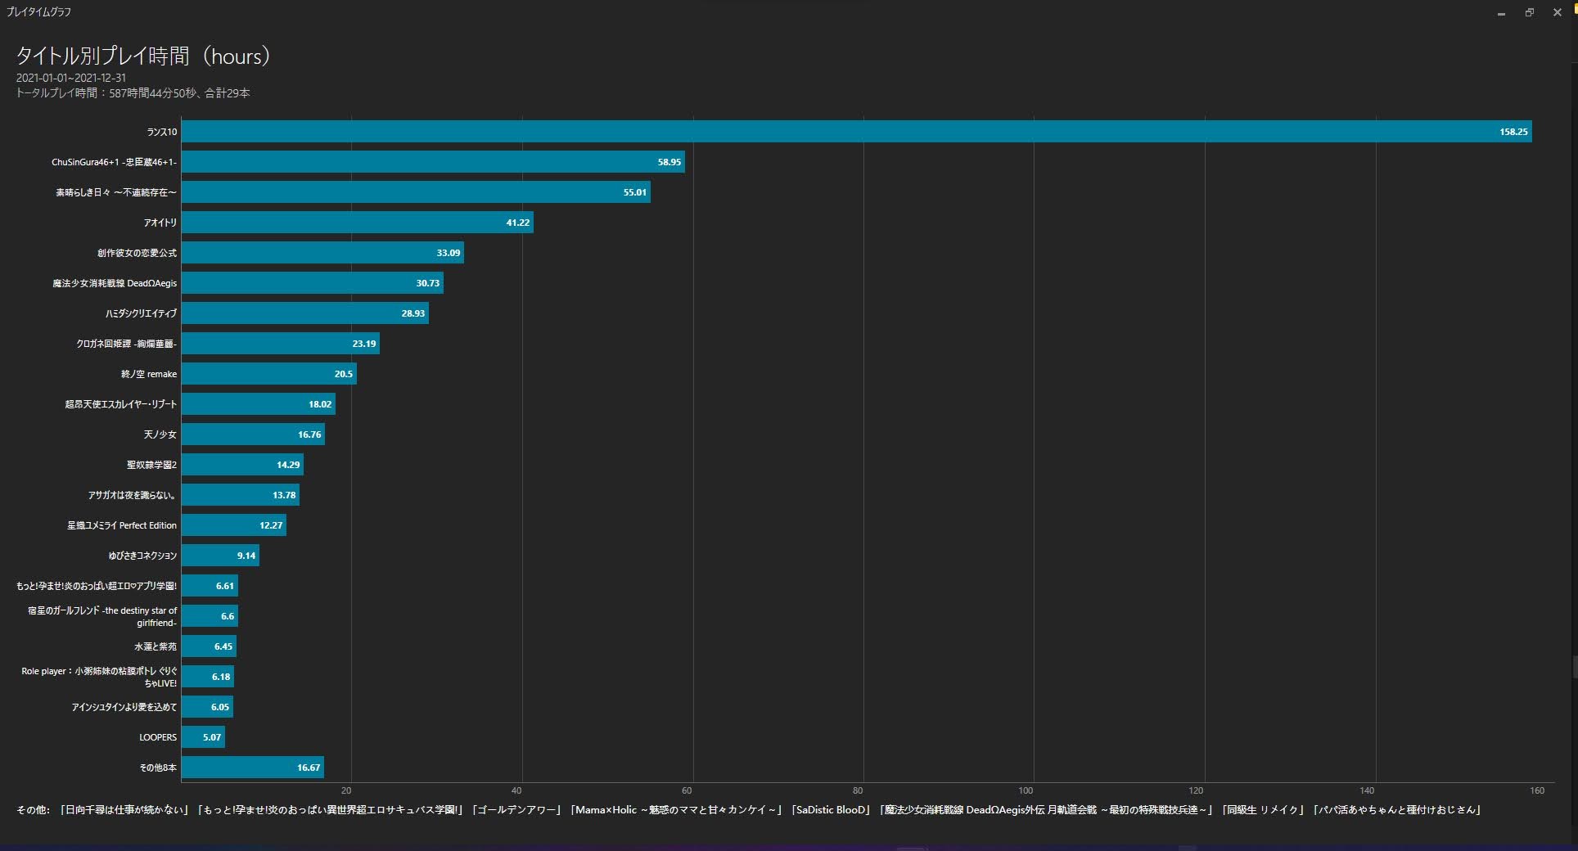1578x851 pixels.
Task: Click the ゆびさきコネクション label
Action: 142,556
